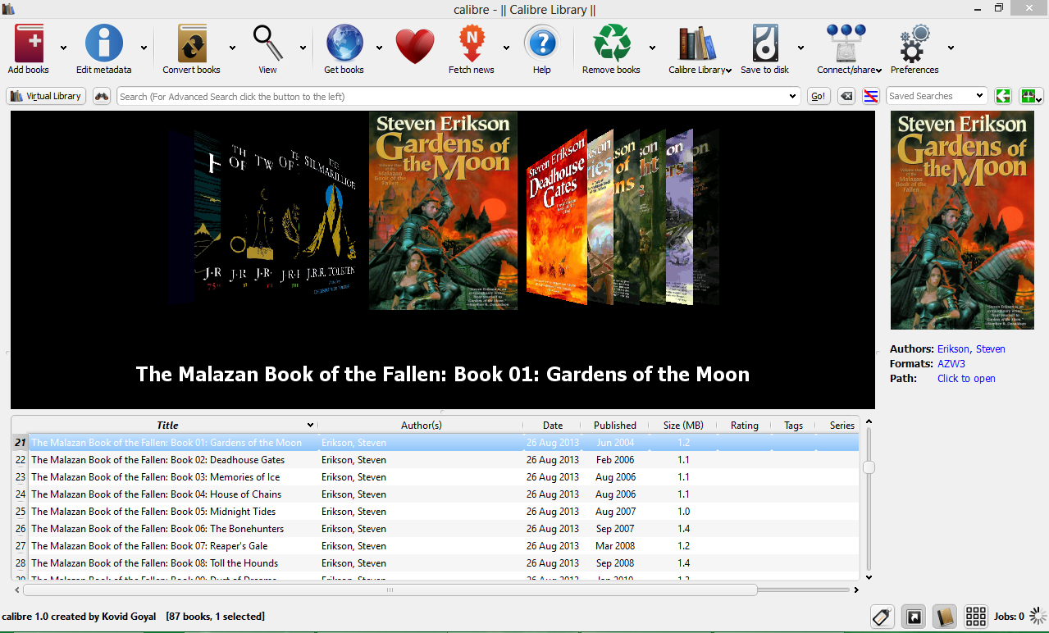1049x633 pixels.
Task: Toggle the Book Details panel button
Action: pos(944,617)
